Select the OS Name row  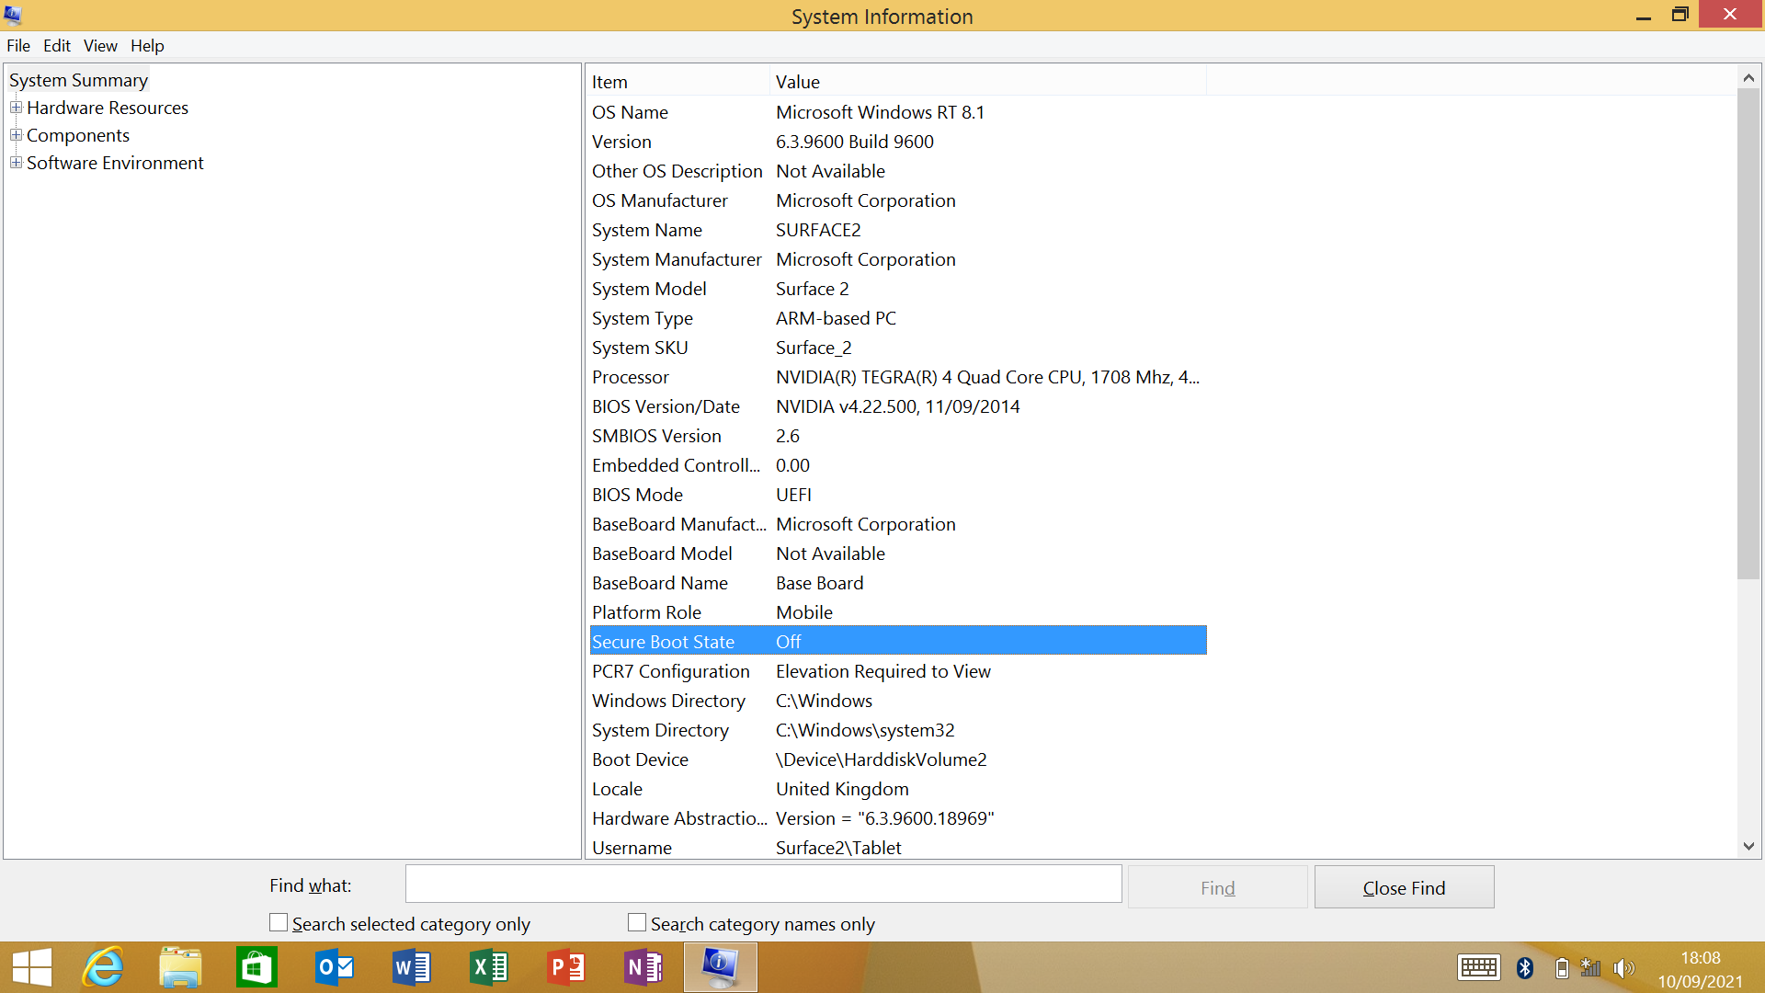point(897,112)
